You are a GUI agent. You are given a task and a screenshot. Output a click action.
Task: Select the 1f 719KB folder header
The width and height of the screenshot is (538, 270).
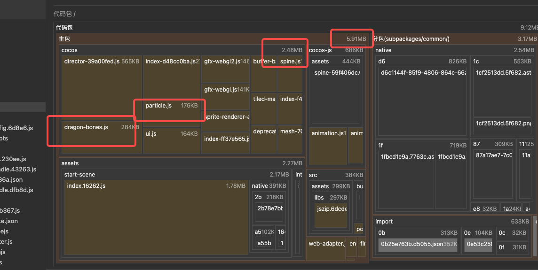pos(422,145)
